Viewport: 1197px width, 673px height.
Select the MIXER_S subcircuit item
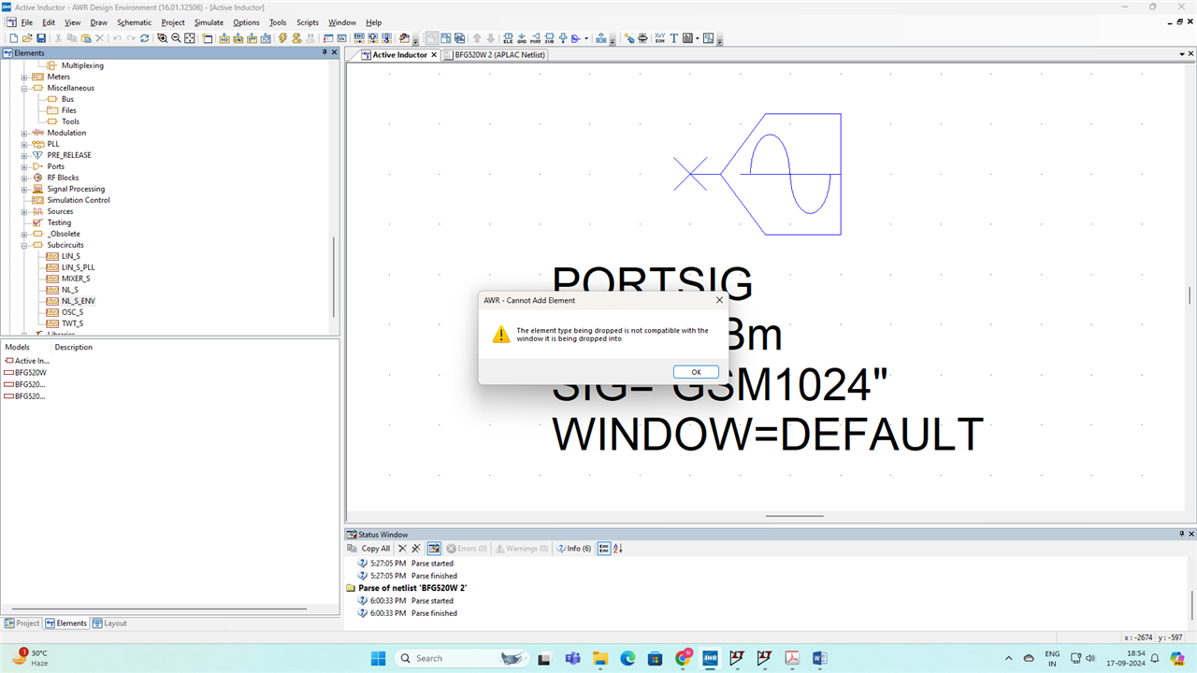(76, 279)
